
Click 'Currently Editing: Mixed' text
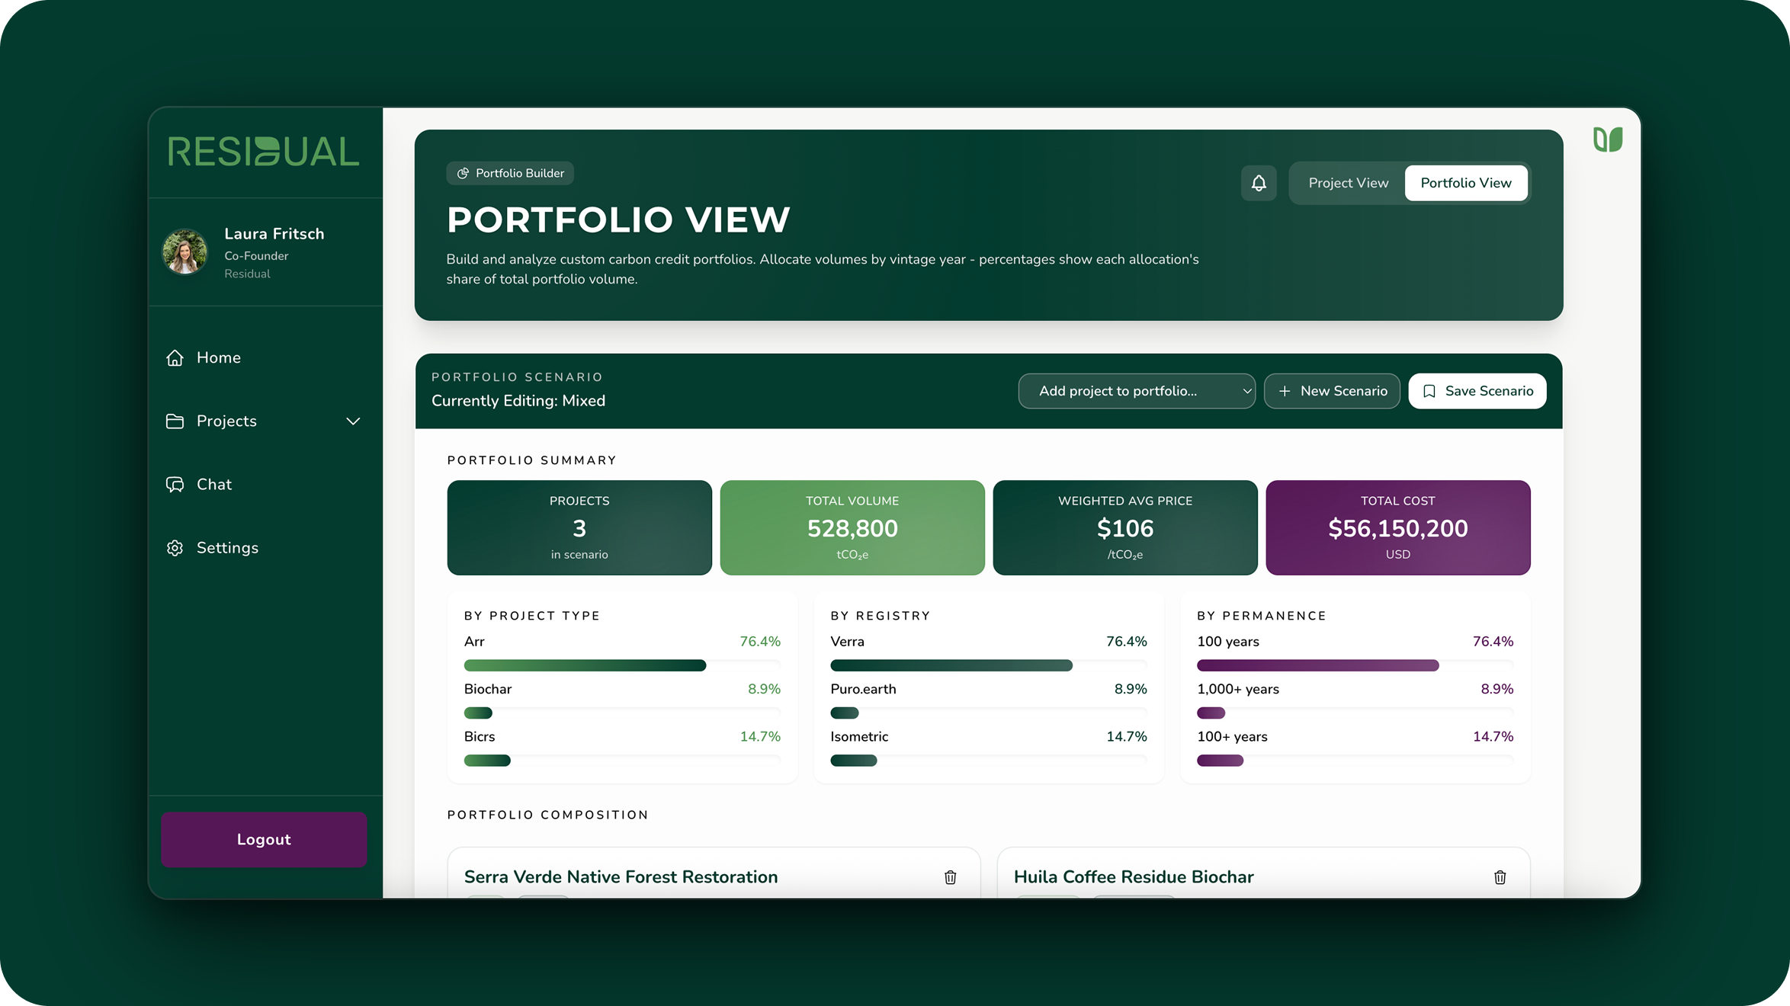[x=518, y=401]
